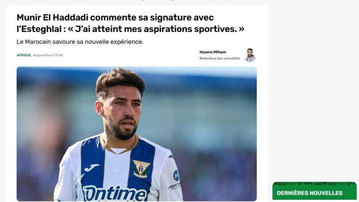This screenshot has height=202, width=359.
Task: Click the cut-off breadcrumb text at page top
Action: pyautogui.click(x=128, y=1)
